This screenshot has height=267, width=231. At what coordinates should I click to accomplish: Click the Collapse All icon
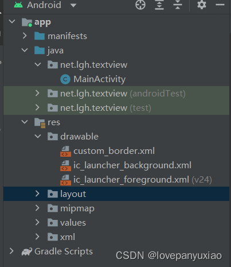click(x=178, y=5)
